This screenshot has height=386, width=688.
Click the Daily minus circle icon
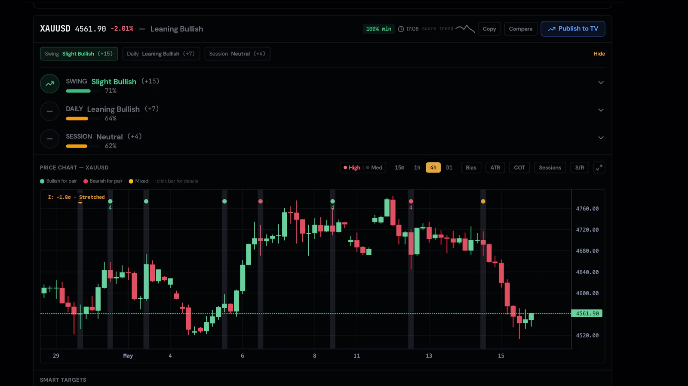pyautogui.click(x=50, y=111)
